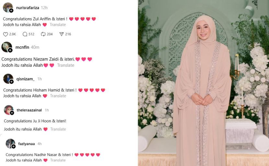The height and width of the screenshot is (166, 269).
Task: Like nurisrafariza's post with heart icon
Action: [x=6, y=34]
